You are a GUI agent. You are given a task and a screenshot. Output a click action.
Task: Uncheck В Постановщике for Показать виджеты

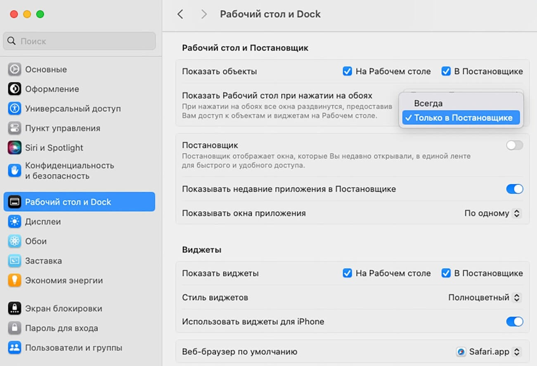tap(446, 273)
